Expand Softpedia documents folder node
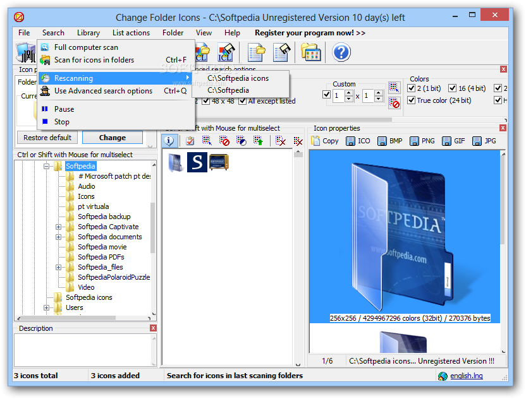This screenshot has width=526, height=399. [x=58, y=237]
